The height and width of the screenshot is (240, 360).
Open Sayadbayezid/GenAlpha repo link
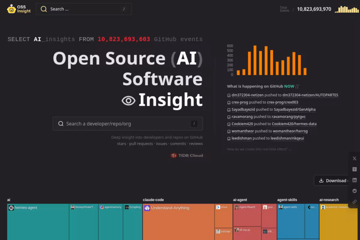click(295, 109)
